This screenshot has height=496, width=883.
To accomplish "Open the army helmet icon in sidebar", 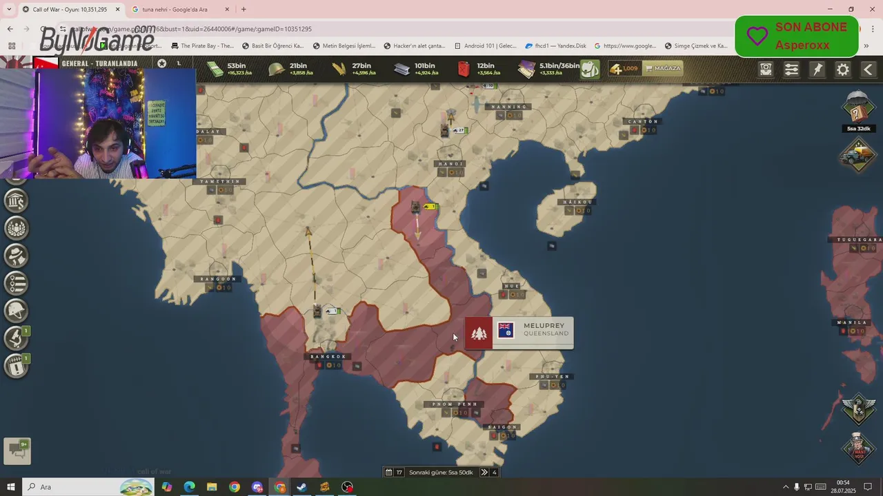I will tap(17, 311).
